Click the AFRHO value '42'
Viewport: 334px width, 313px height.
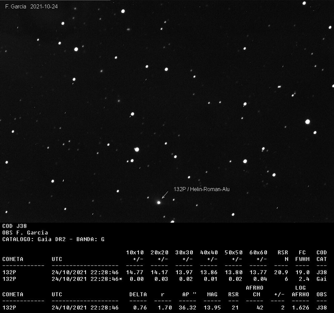click(x=260, y=308)
